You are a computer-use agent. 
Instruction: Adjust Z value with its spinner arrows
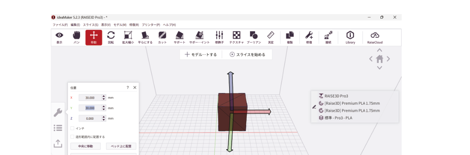pyautogui.click(x=104, y=118)
